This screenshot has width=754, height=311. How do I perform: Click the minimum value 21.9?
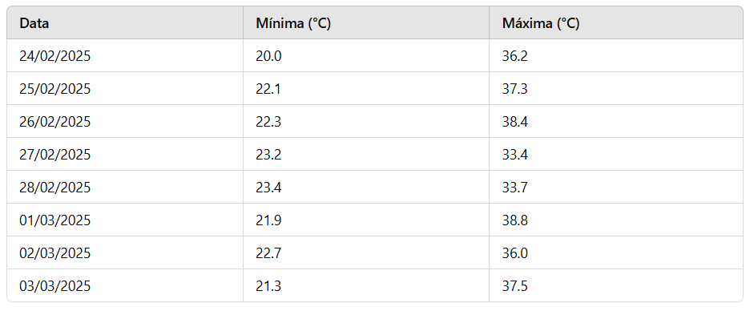point(268,220)
